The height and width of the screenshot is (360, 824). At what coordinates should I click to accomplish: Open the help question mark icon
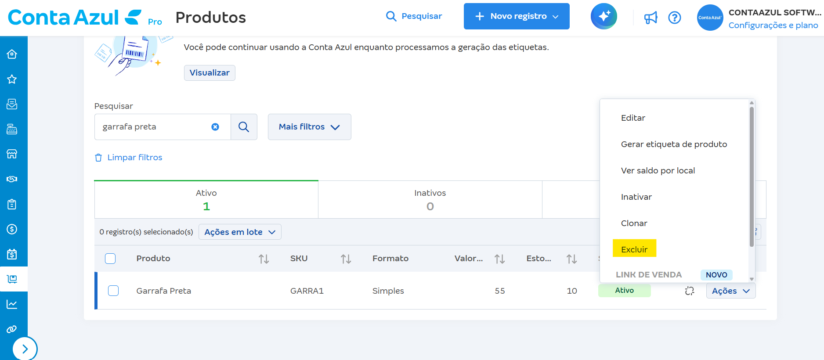(674, 18)
